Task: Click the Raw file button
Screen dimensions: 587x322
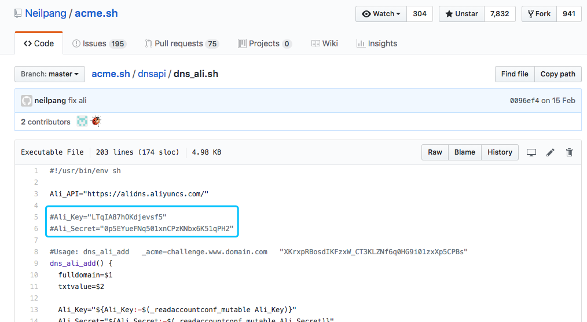Action: (x=435, y=152)
